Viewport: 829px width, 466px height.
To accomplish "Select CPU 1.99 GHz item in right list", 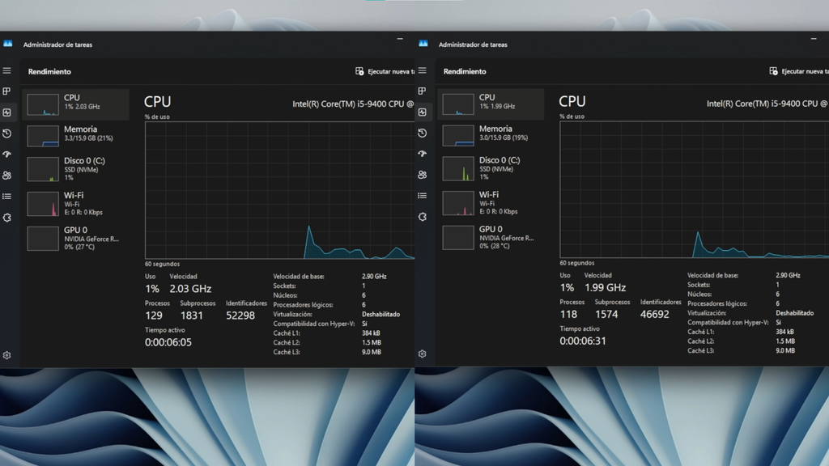I will 491,104.
